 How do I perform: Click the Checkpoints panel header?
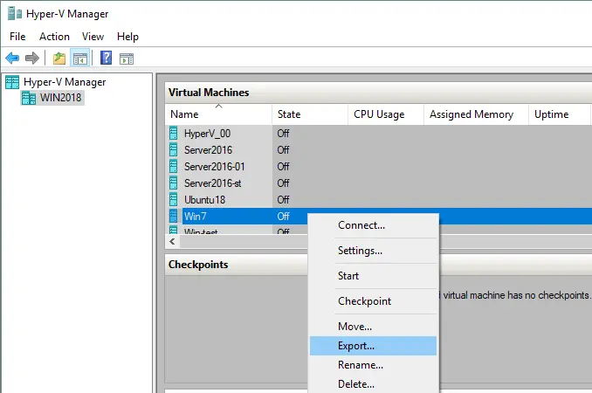236,265
